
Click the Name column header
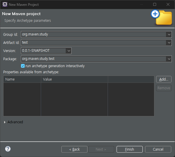click(x=22, y=79)
